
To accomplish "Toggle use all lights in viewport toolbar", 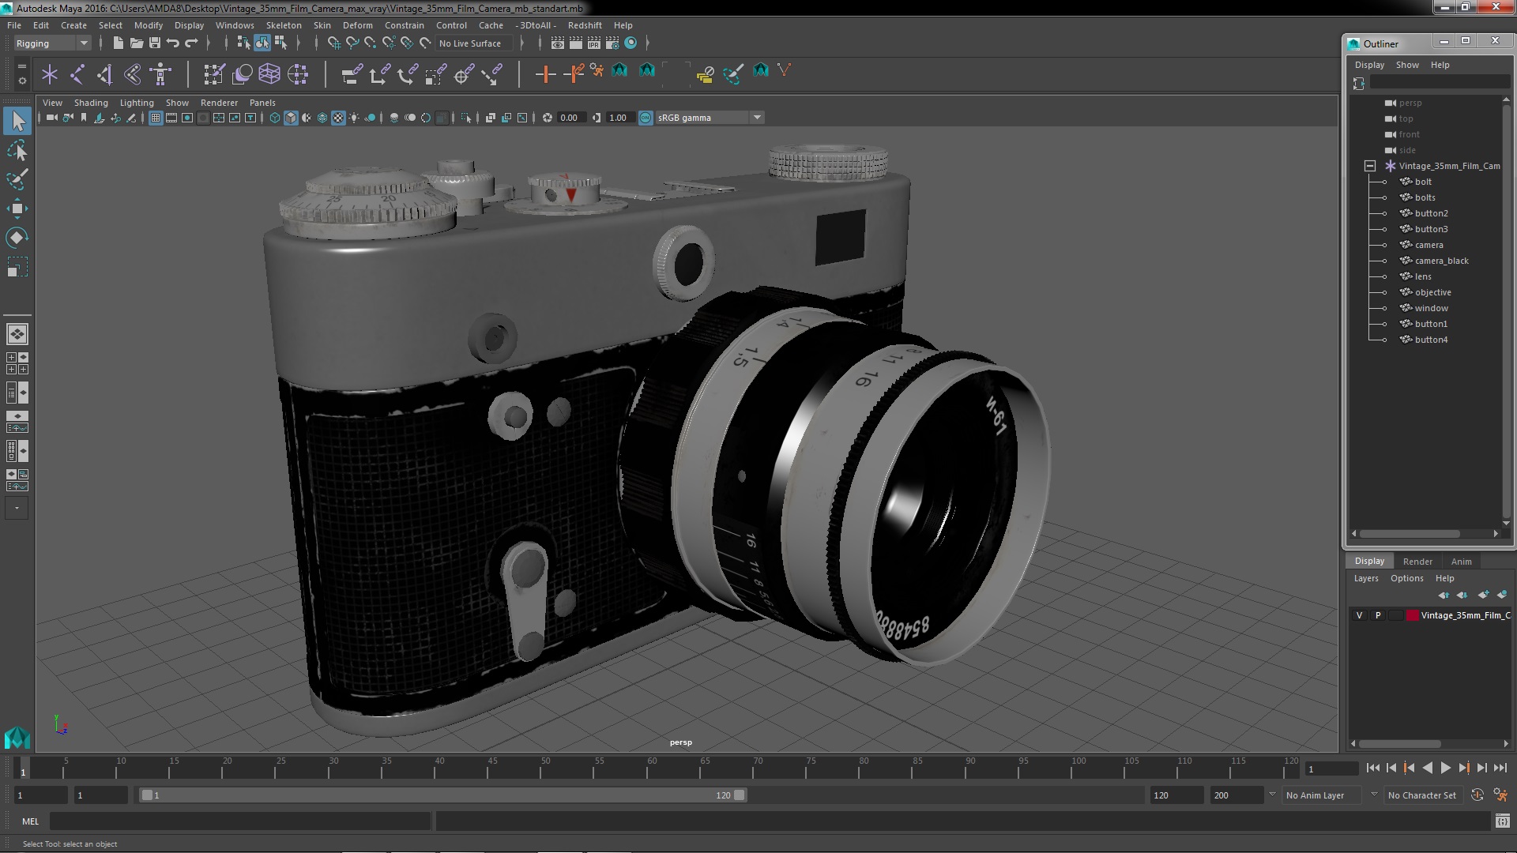I will click(x=354, y=118).
